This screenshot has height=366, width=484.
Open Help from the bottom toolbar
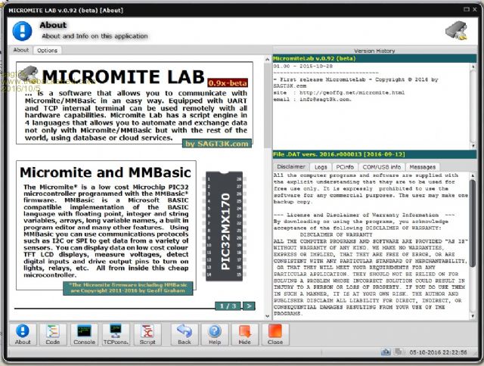215,334
